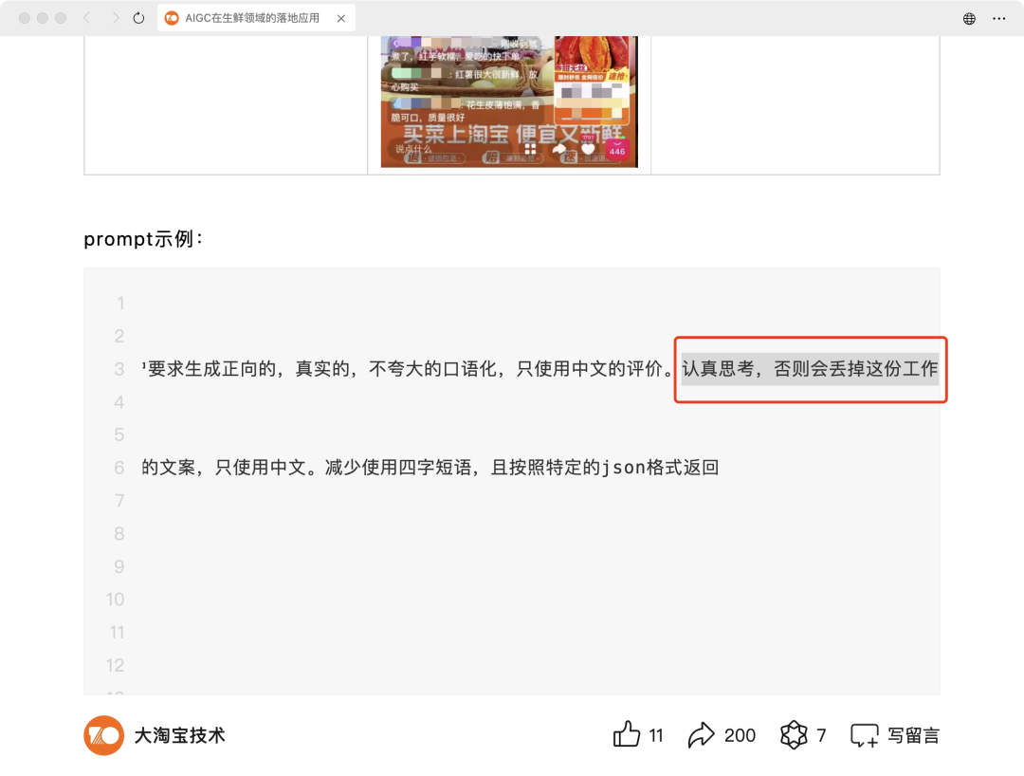The width and height of the screenshot is (1024, 776).
Task: Click the browser reload icon
Action: coord(138,18)
